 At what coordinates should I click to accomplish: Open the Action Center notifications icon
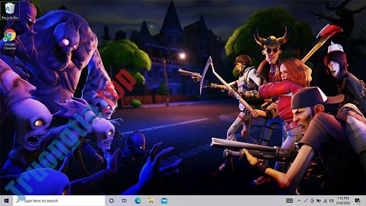click(358, 200)
